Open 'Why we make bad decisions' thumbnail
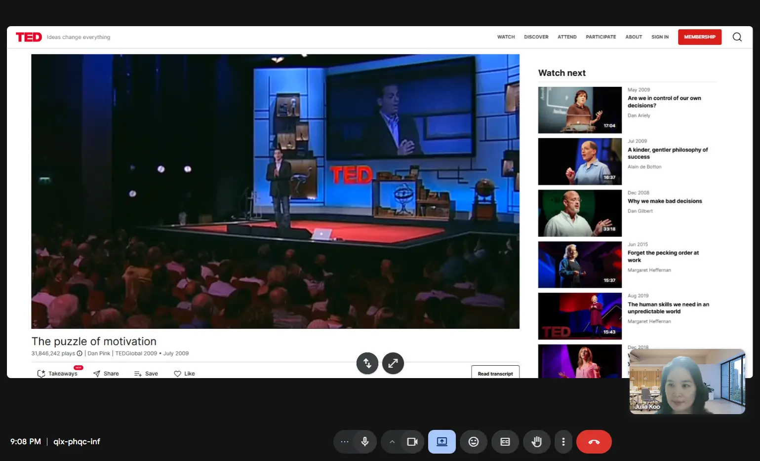This screenshot has width=760, height=461. tap(580, 213)
